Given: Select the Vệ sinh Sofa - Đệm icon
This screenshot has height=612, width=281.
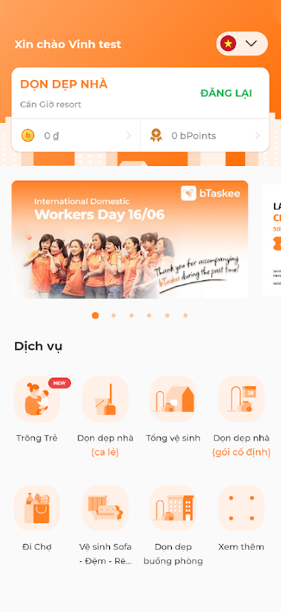Looking at the screenshot, I should [x=105, y=508].
